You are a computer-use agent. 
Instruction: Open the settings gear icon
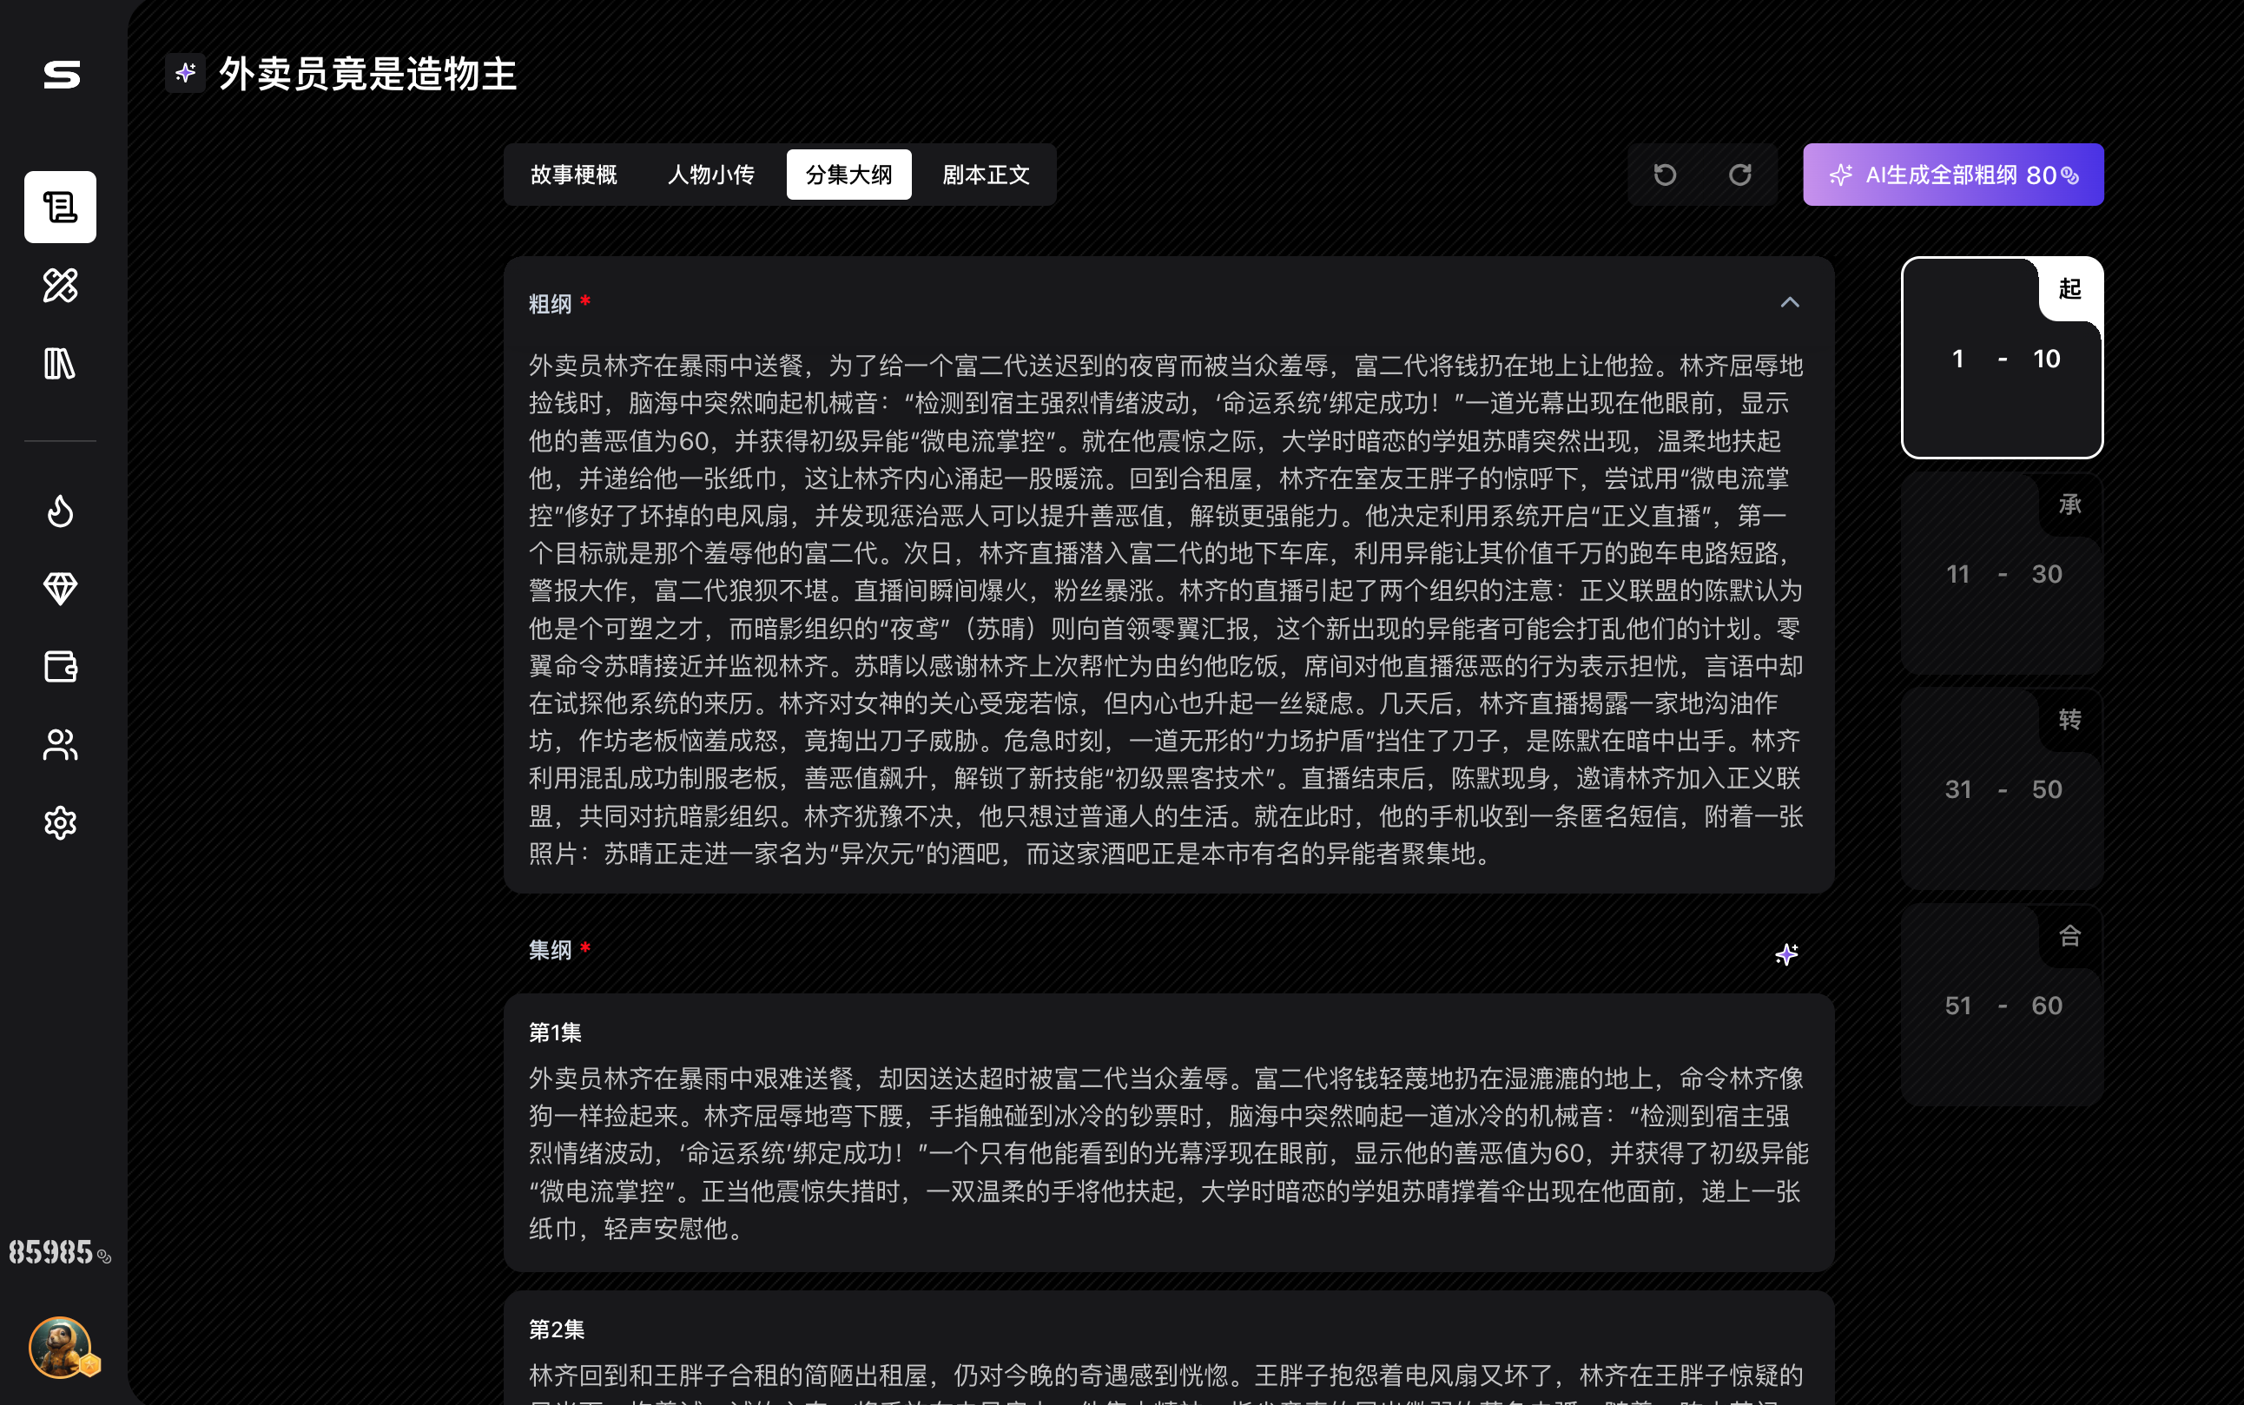click(61, 823)
